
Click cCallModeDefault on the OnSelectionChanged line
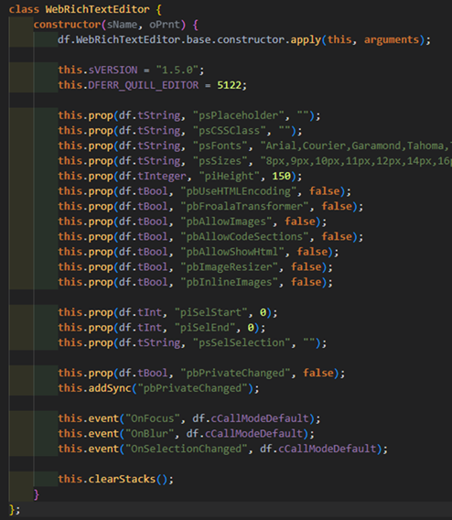point(328,449)
